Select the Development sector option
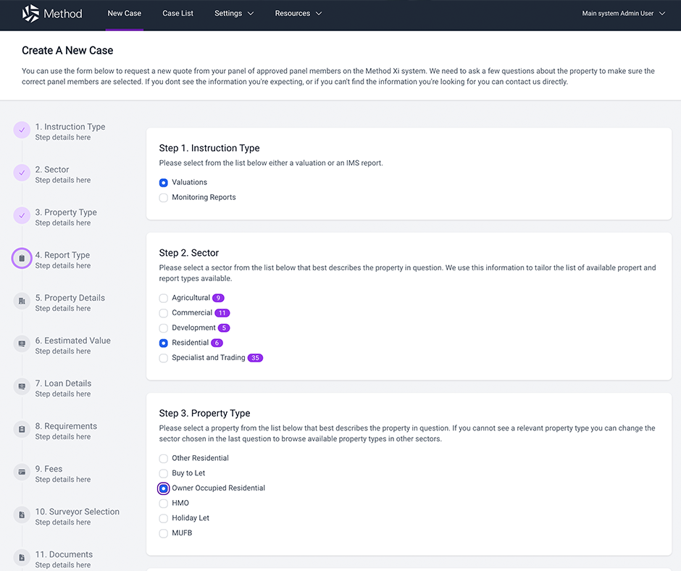 [163, 328]
